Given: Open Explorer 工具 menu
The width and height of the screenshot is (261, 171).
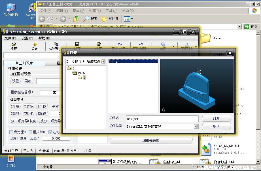Looking at the screenshot, I should click(x=111, y=11).
